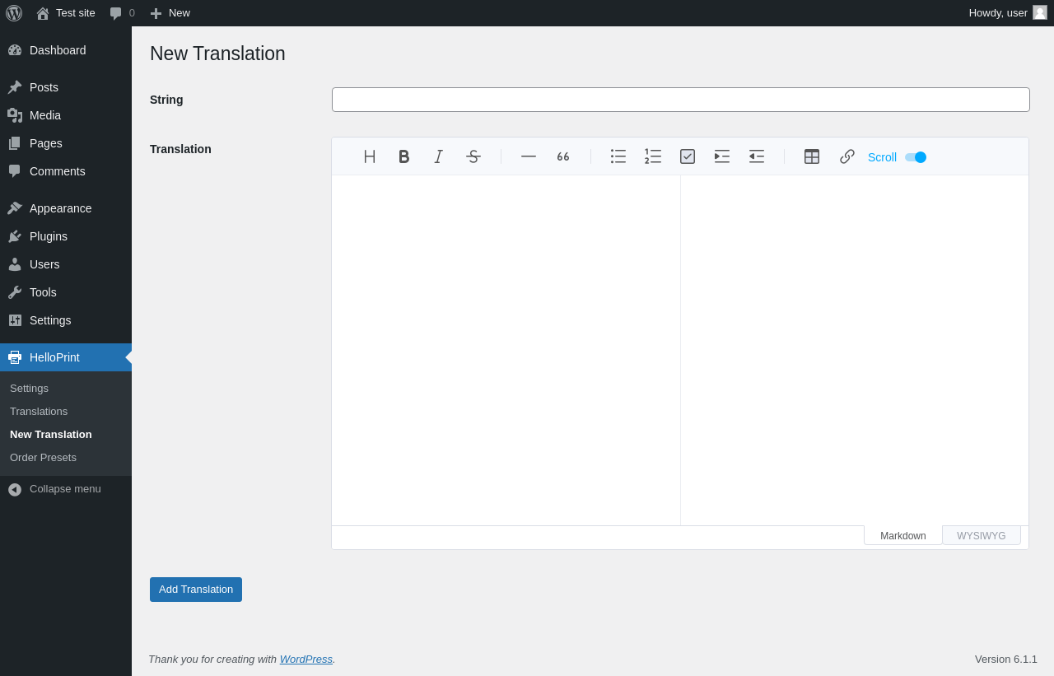
Task: Apply strikethrough formatting
Action: pos(473,156)
